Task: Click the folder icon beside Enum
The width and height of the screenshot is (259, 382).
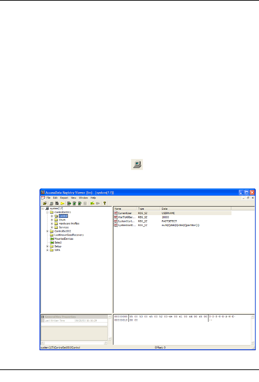Action: 56,220
